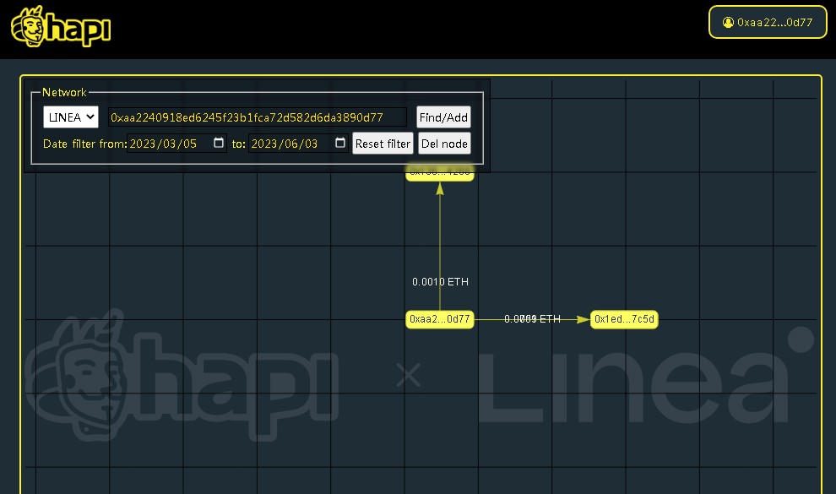The width and height of the screenshot is (836, 494).
Task: Open calendar picker for from date
Action: click(x=219, y=143)
